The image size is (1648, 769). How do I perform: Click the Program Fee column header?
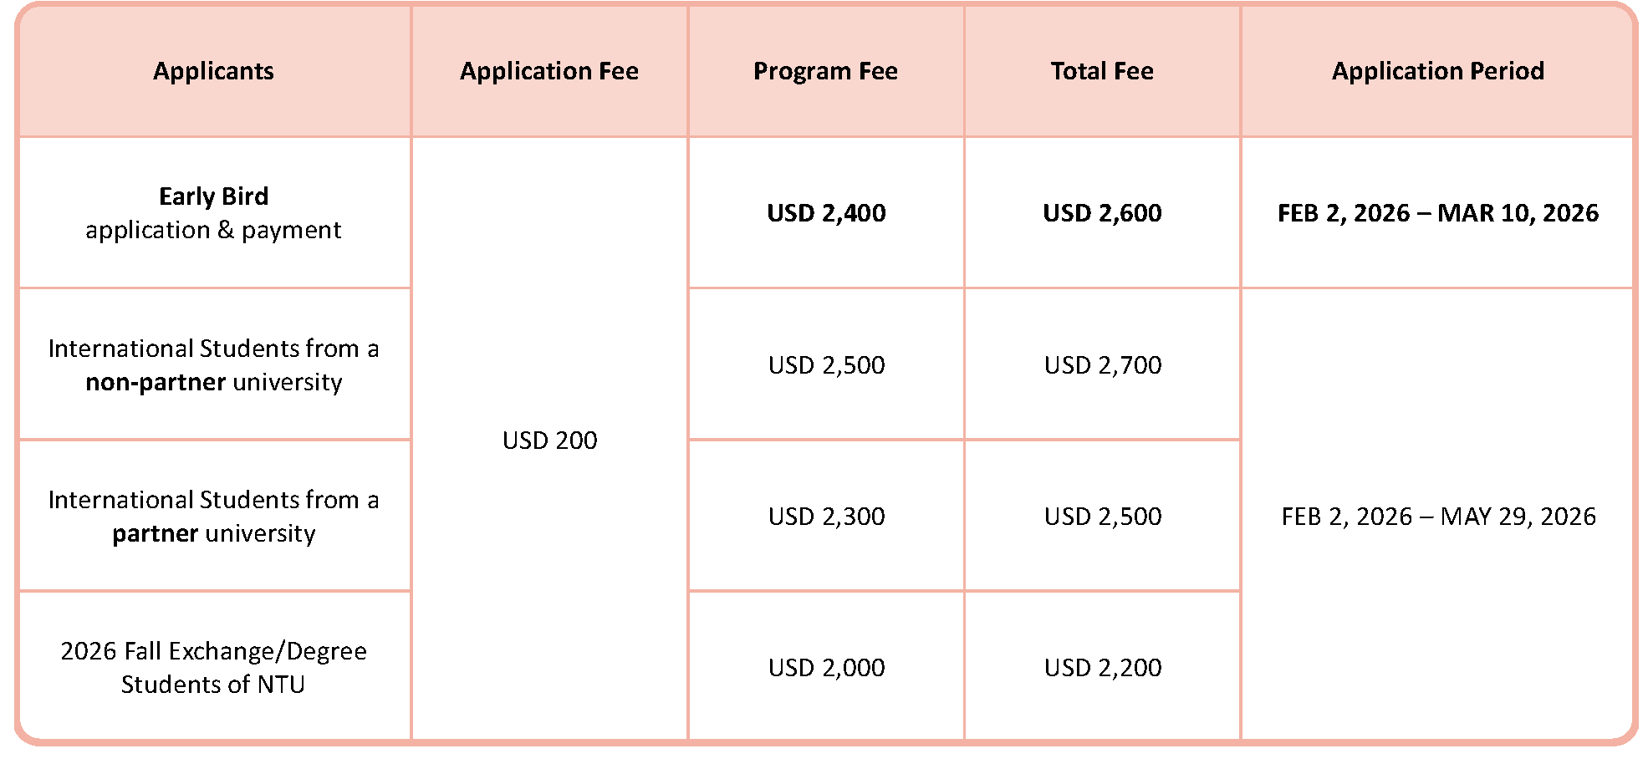(825, 72)
